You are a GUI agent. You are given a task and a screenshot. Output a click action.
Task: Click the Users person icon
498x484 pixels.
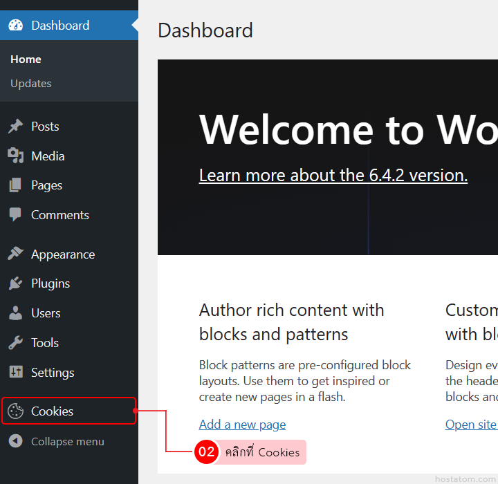(15, 313)
